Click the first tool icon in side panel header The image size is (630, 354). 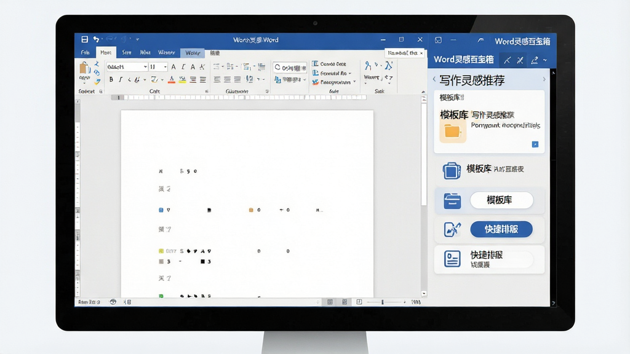click(x=508, y=60)
